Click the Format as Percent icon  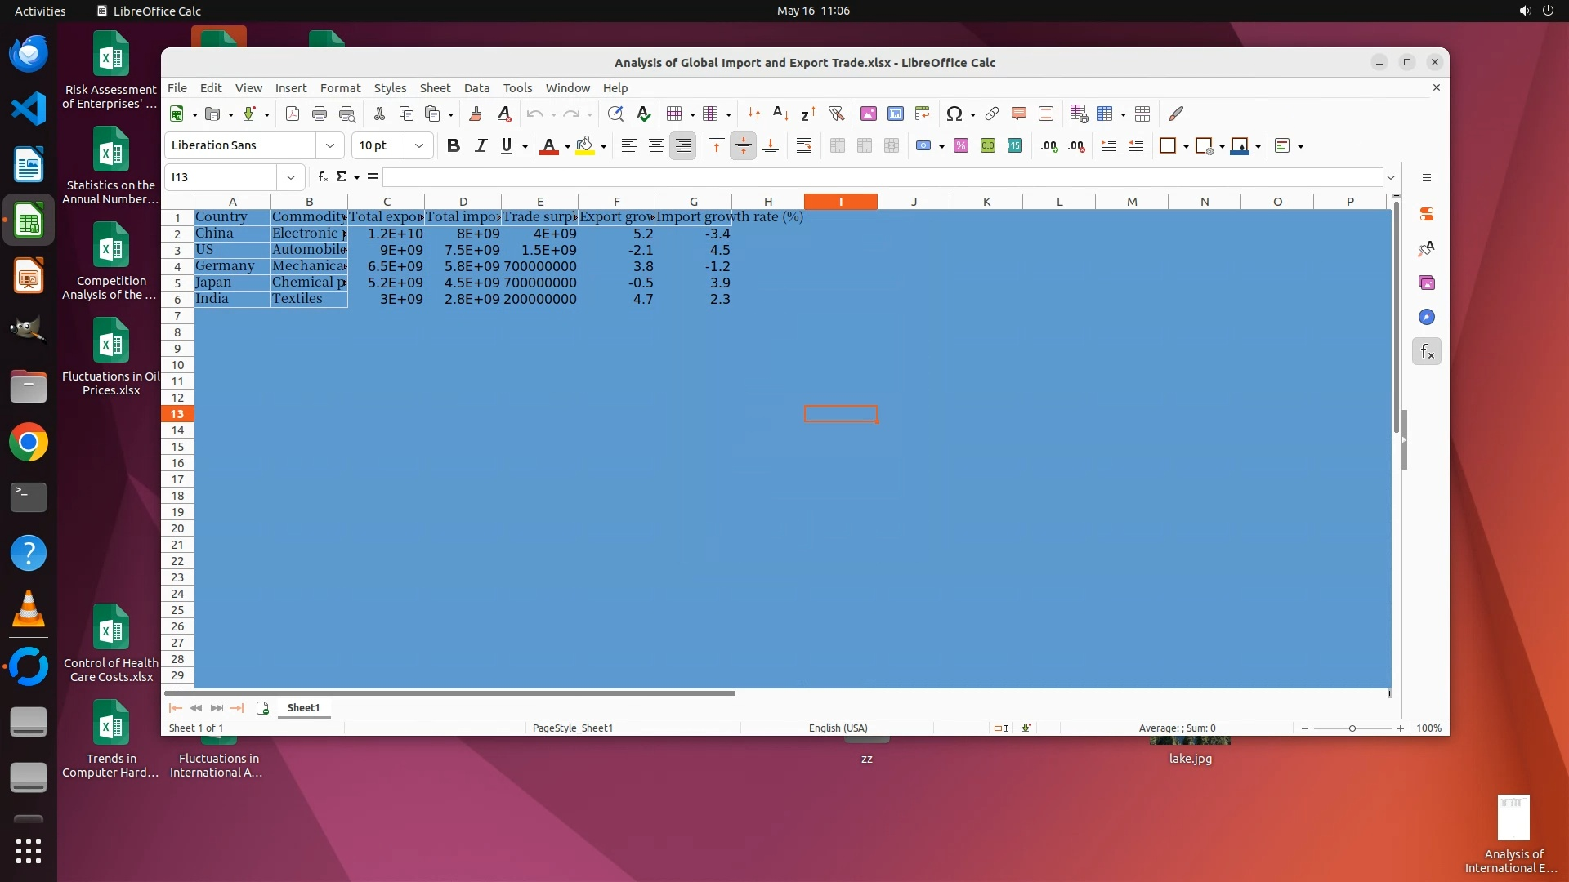[961, 146]
